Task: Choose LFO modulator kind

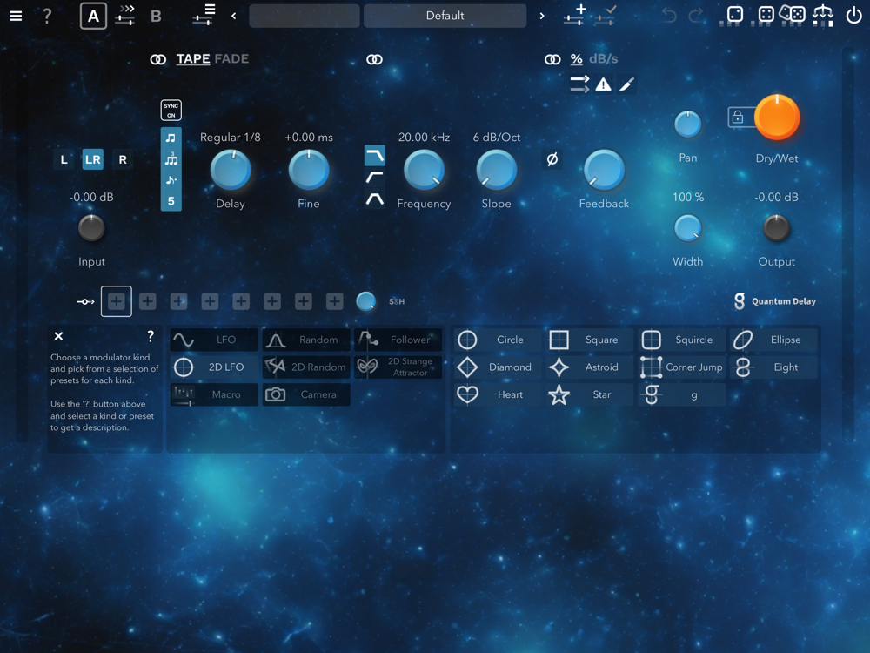Action: (x=214, y=340)
